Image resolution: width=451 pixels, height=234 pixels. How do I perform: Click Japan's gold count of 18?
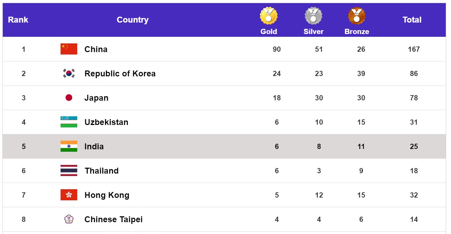(x=277, y=98)
